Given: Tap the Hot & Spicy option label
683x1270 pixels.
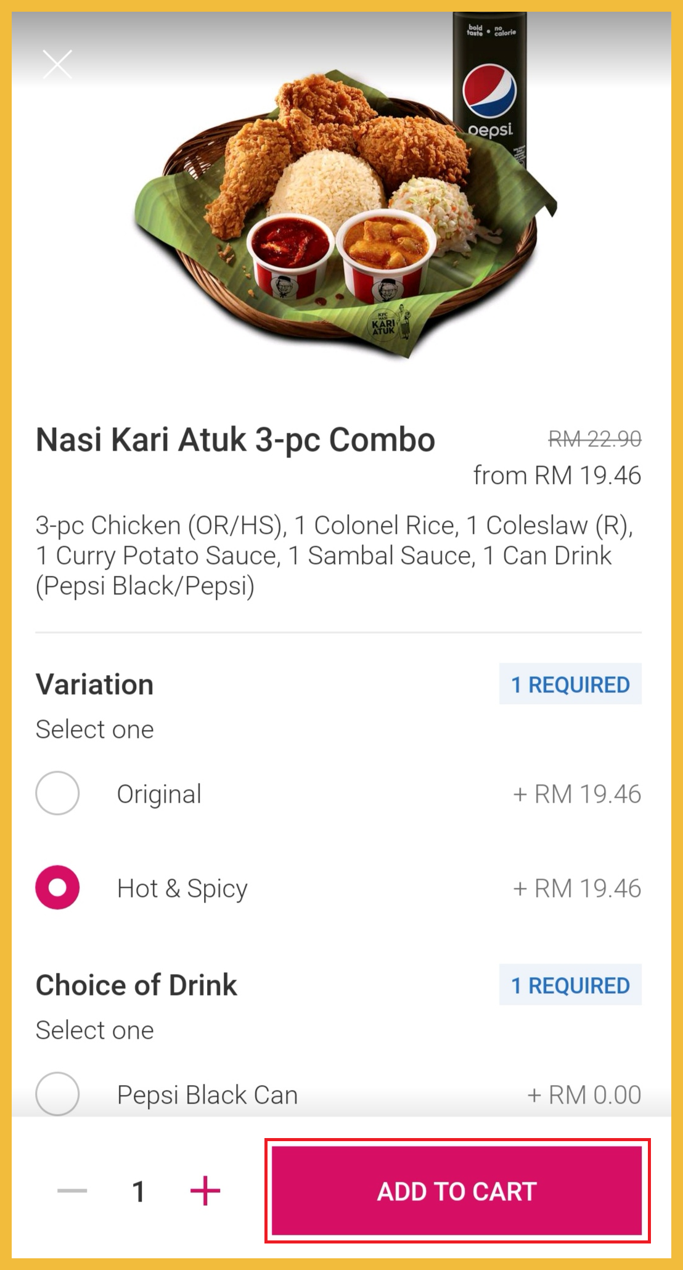Looking at the screenshot, I should coord(182,888).
